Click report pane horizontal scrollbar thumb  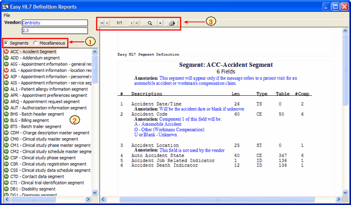coord(217,199)
